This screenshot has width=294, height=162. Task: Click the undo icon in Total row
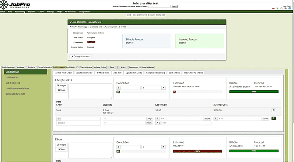tap(274, 110)
